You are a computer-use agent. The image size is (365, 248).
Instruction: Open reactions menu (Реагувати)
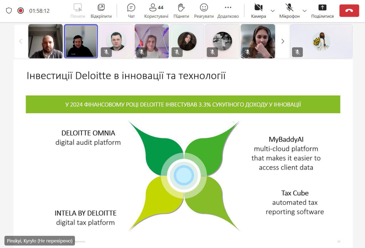tap(204, 11)
